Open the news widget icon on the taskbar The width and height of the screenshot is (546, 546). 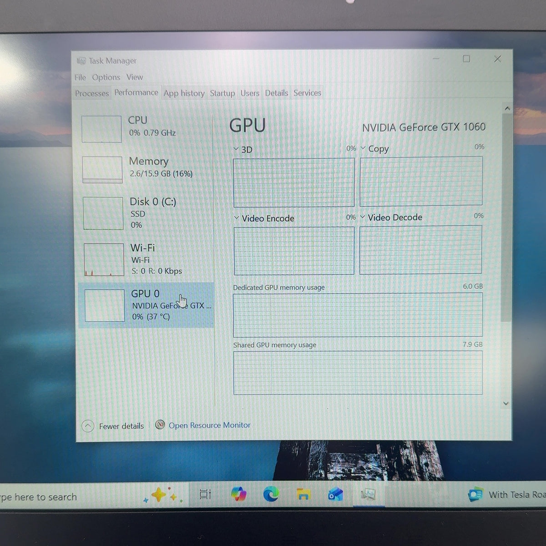[475, 494]
